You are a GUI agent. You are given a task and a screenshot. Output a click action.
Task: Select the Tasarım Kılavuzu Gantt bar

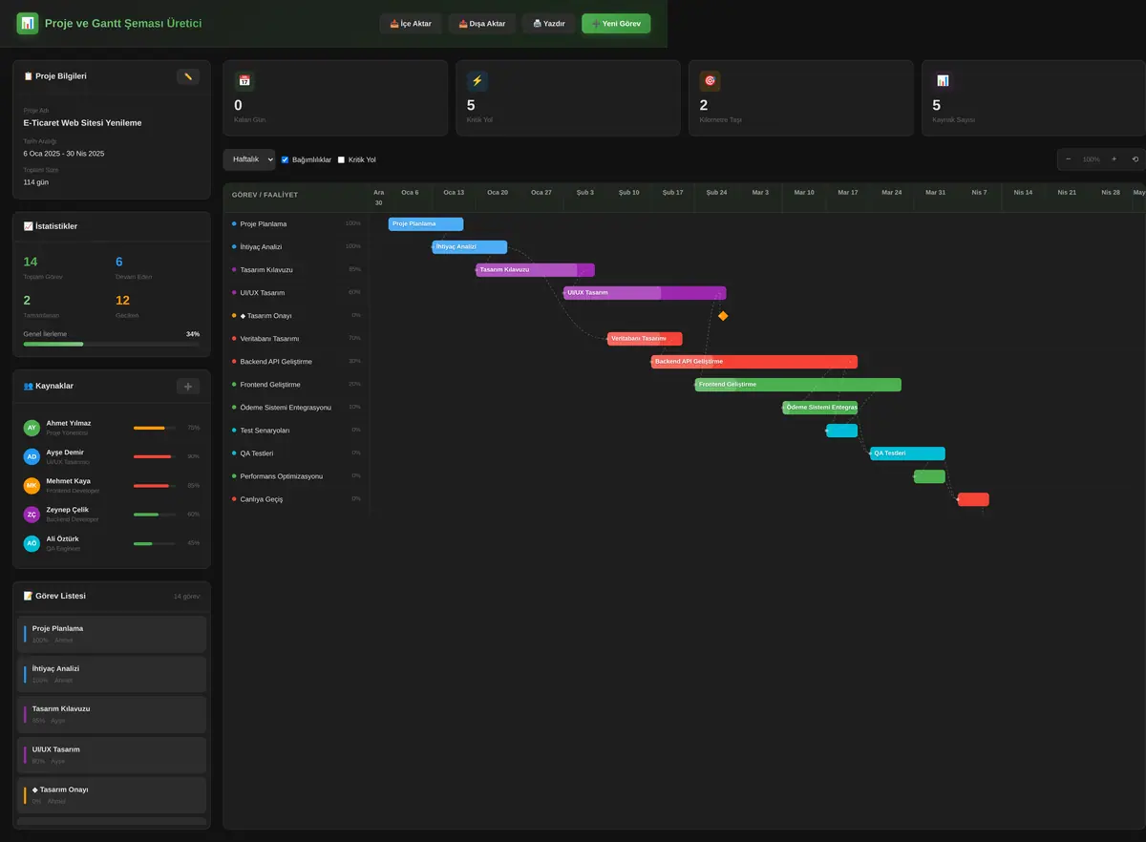(536, 270)
